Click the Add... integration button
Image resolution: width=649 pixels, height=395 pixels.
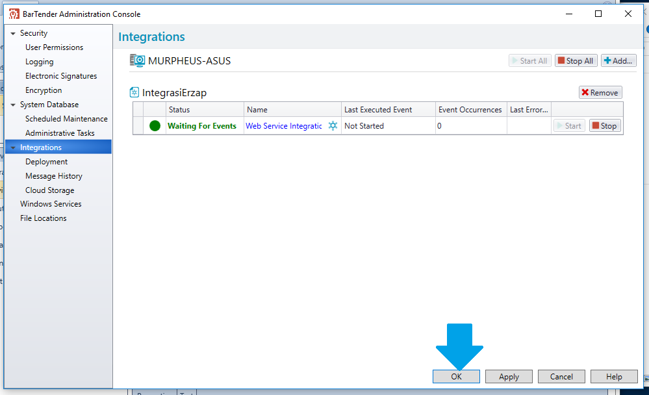coord(618,61)
